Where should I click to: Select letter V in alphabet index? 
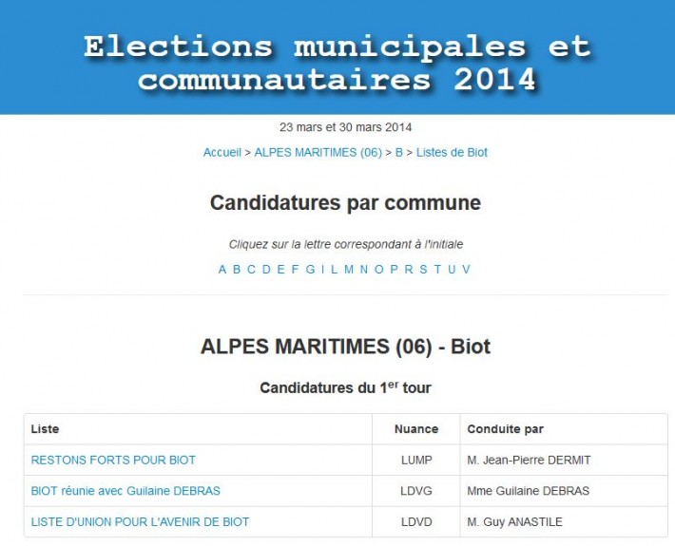coord(466,269)
